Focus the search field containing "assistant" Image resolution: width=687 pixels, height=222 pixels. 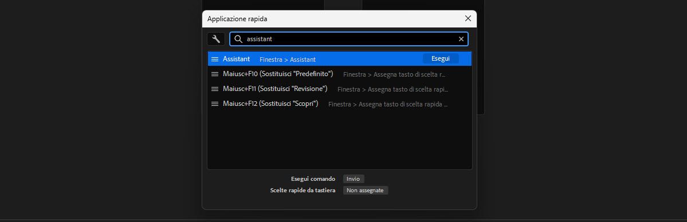(x=349, y=39)
